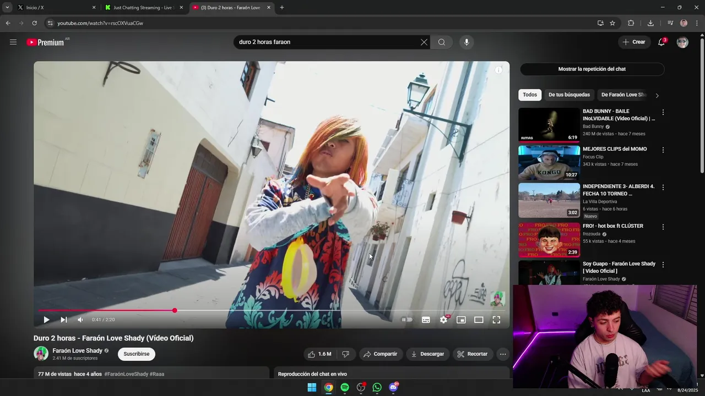This screenshot has width=705, height=396.
Task: Mute the video volume
Action: [80, 320]
